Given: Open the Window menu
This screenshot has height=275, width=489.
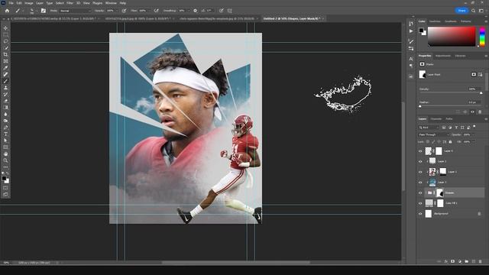Looking at the screenshot, I should pyautogui.click(x=111, y=3).
